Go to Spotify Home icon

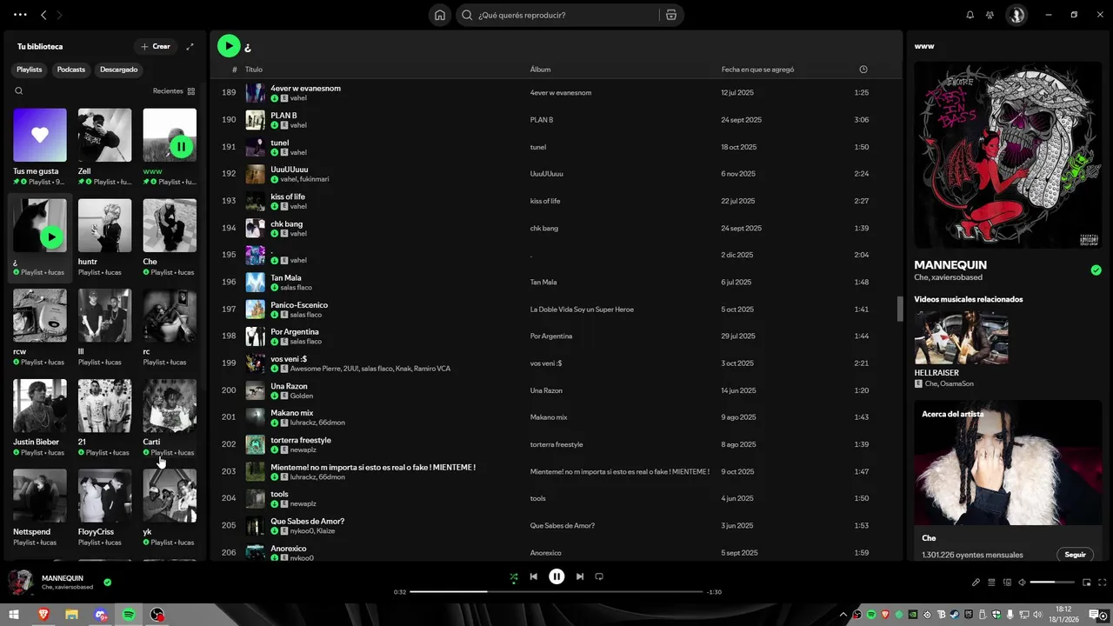pyautogui.click(x=440, y=15)
